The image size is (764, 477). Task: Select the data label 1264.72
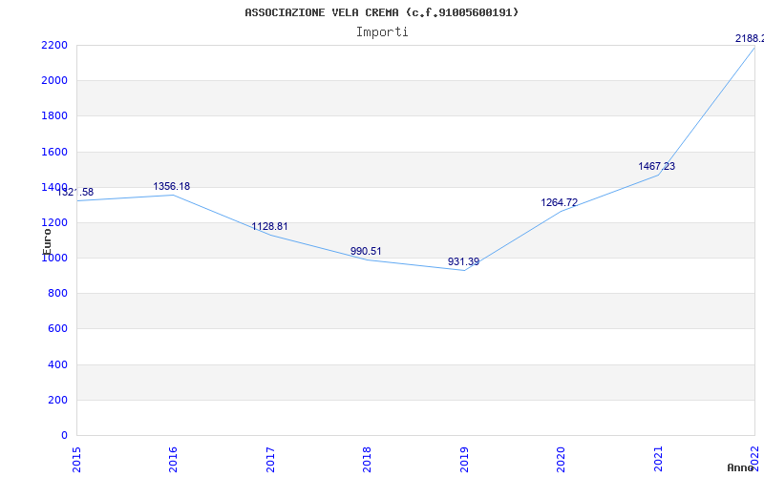coord(560,202)
